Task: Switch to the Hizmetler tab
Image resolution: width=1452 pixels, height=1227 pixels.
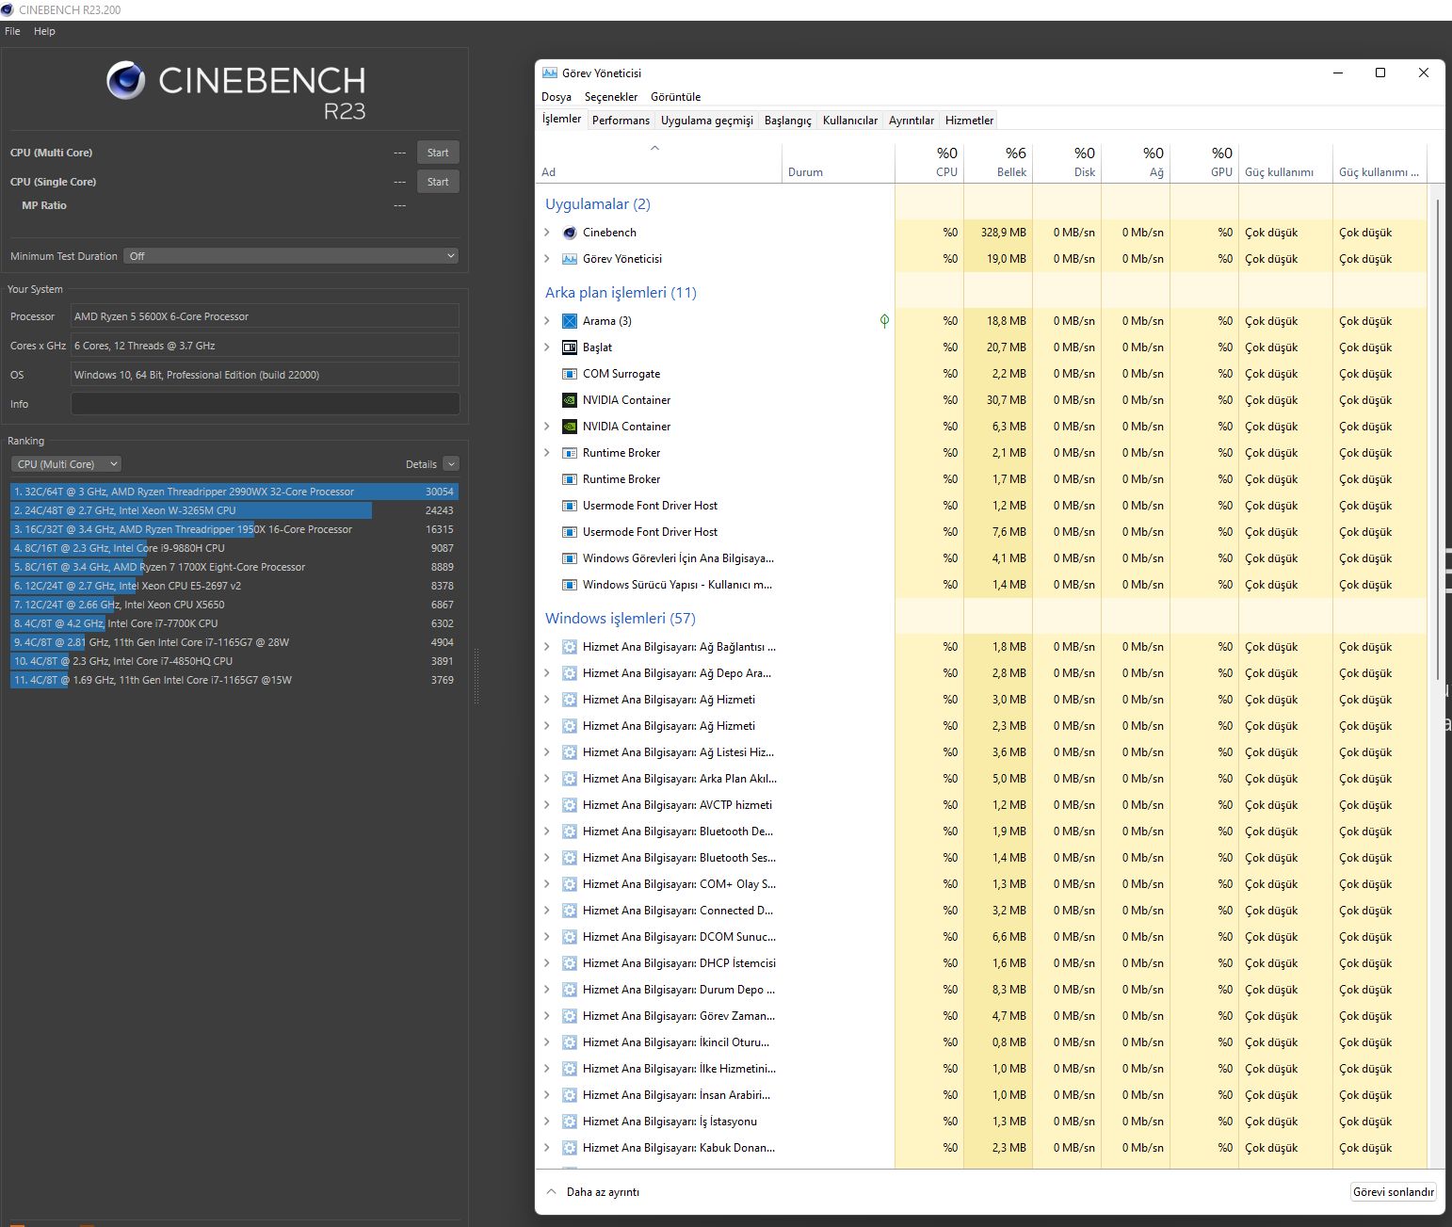Action: (969, 121)
